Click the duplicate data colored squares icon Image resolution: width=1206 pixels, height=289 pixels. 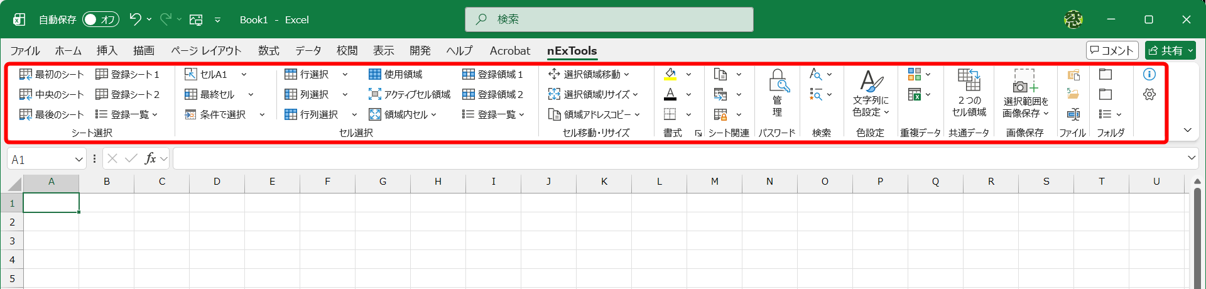point(915,74)
